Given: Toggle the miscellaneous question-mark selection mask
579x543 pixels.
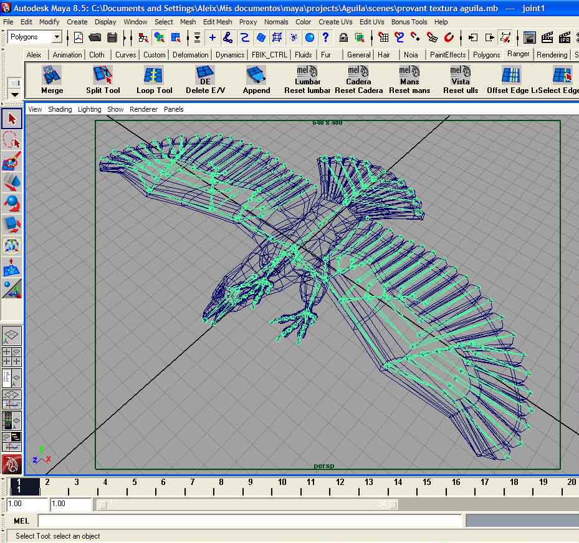Looking at the screenshot, I should 325,37.
